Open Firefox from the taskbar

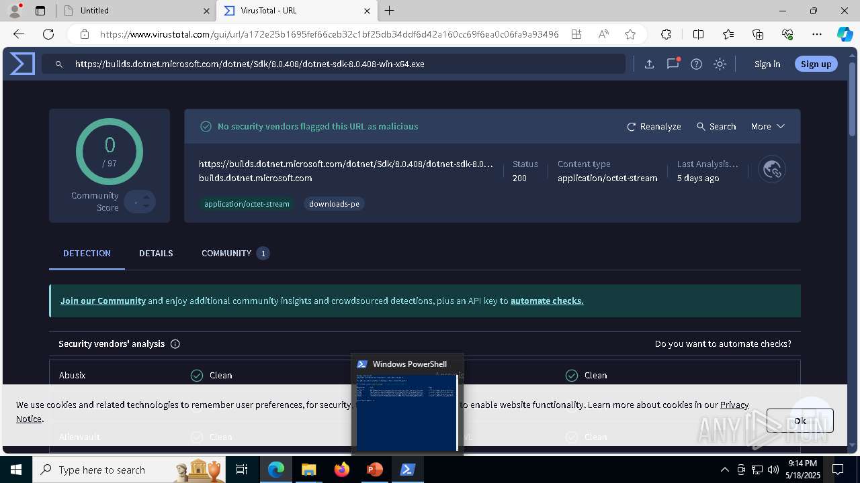pos(342,470)
